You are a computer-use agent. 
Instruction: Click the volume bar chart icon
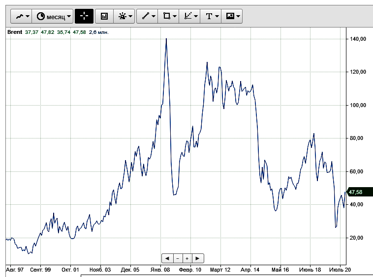pyautogui.click(x=104, y=16)
